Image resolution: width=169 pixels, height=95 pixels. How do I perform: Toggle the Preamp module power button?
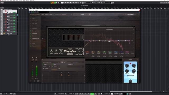(31, 31)
